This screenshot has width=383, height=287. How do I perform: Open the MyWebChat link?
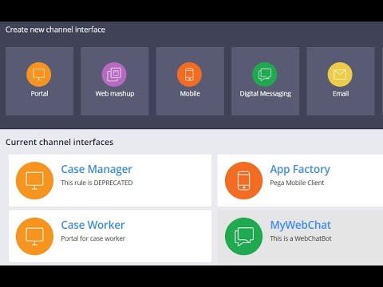(301, 225)
